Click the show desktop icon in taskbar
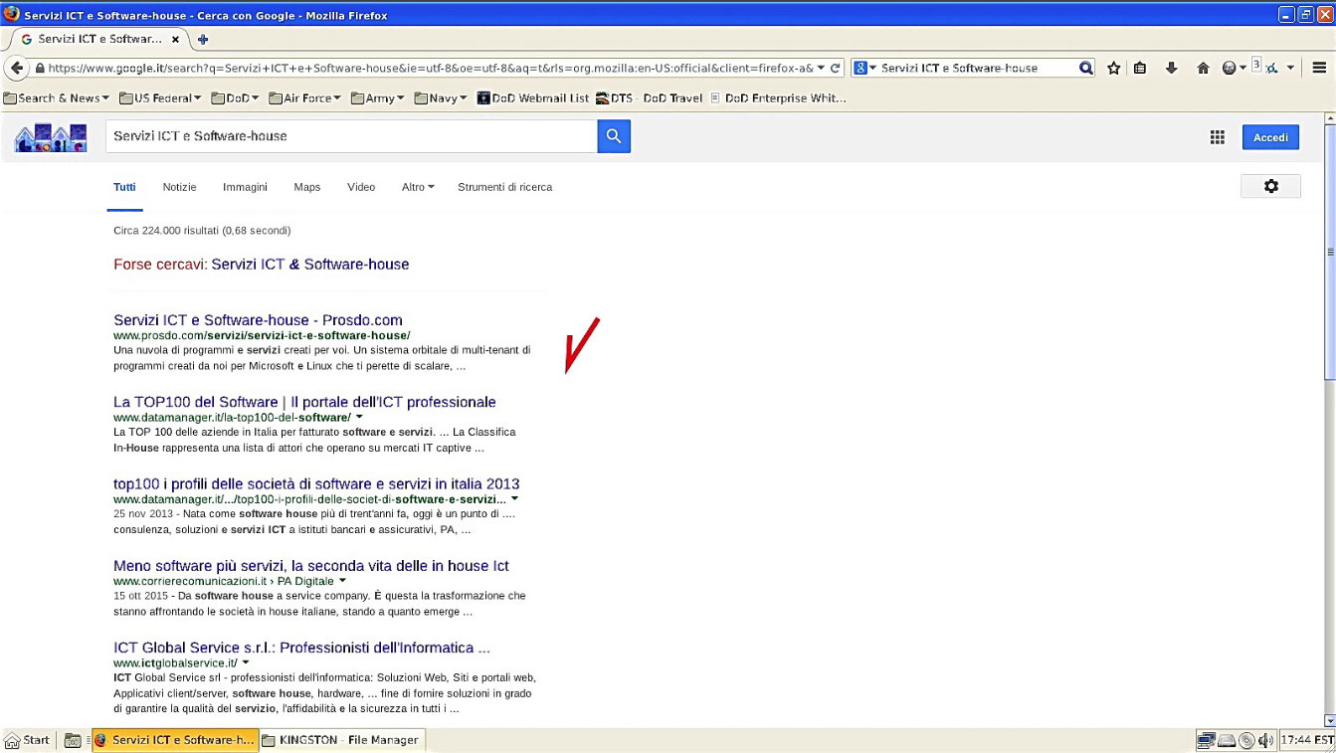The height and width of the screenshot is (753, 1336). point(73,740)
